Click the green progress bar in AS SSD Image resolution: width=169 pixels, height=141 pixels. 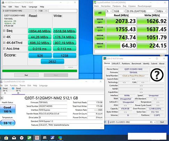(x=40, y=71)
